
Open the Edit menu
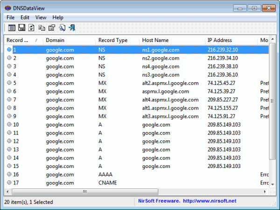(x=25, y=18)
